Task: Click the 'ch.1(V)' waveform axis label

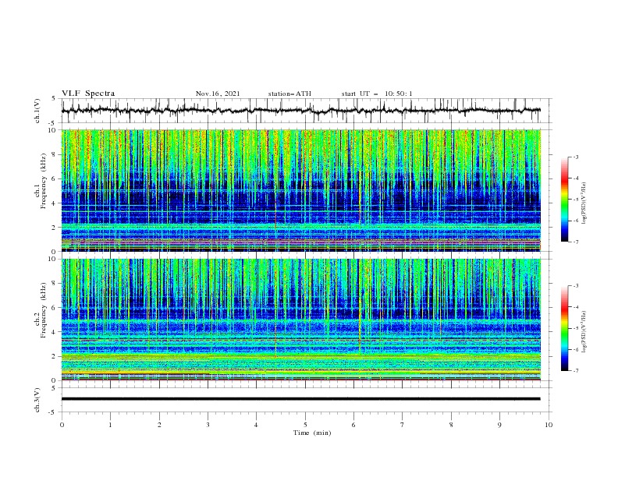Action: (37, 111)
